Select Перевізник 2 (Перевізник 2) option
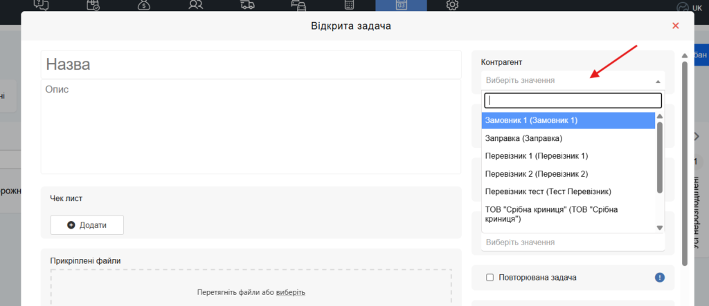 (x=568, y=174)
